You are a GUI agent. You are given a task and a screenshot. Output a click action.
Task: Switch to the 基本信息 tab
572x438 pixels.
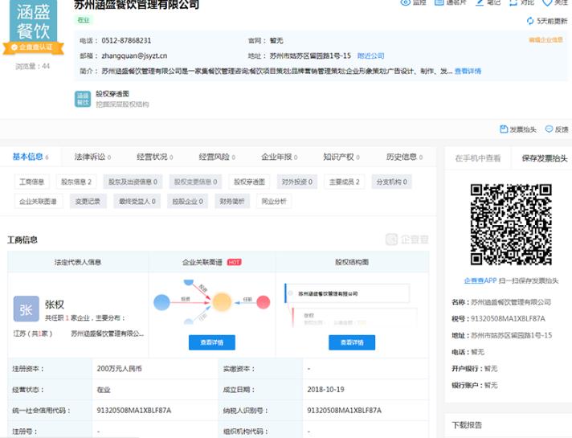click(31, 157)
